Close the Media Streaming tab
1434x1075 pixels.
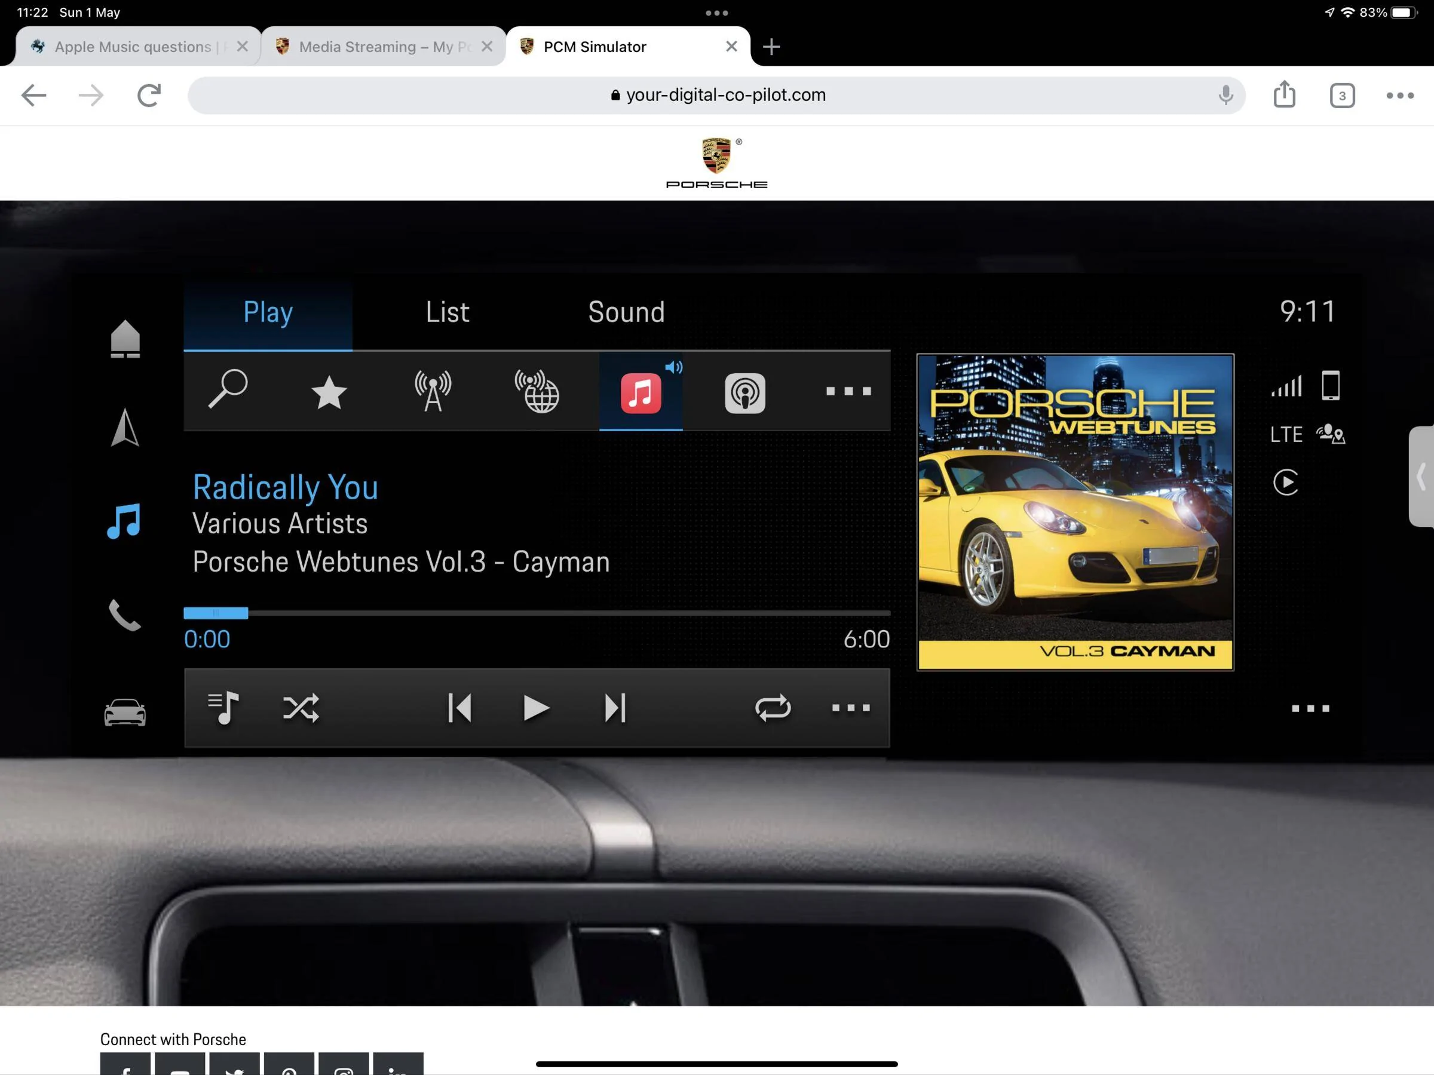pyautogui.click(x=487, y=47)
